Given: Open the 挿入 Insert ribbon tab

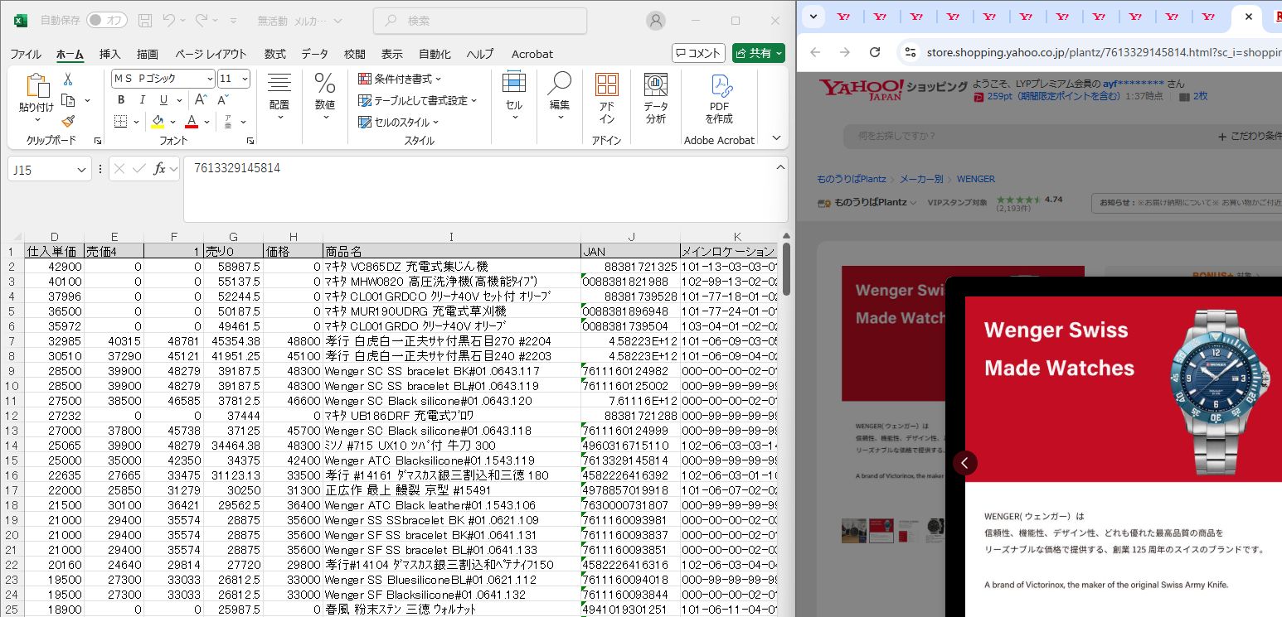Looking at the screenshot, I should (109, 54).
